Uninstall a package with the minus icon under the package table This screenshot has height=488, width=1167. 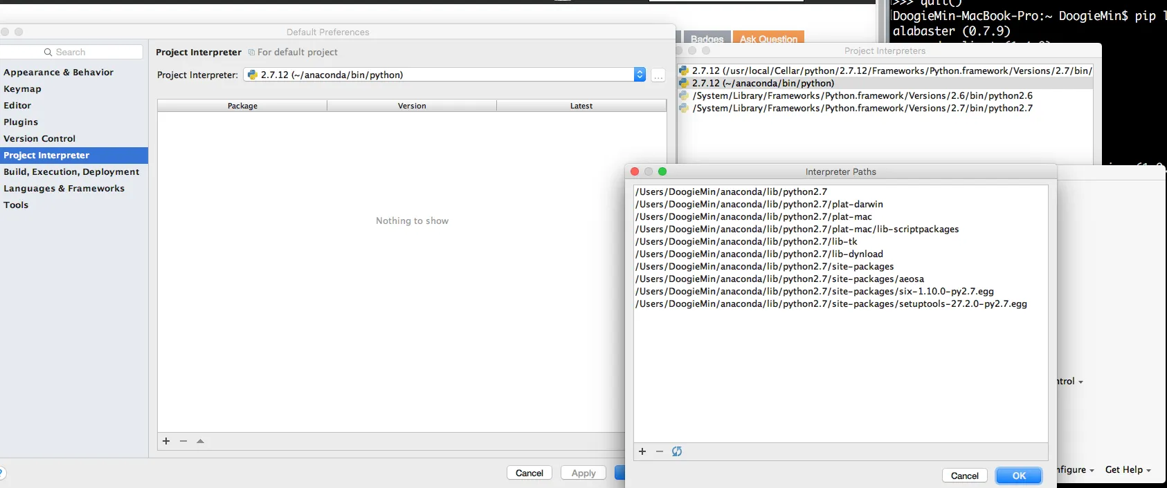[x=183, y=441]
